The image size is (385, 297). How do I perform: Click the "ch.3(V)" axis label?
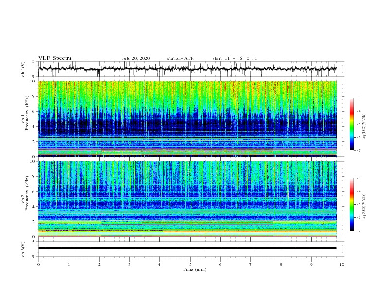tap(23, 249)
